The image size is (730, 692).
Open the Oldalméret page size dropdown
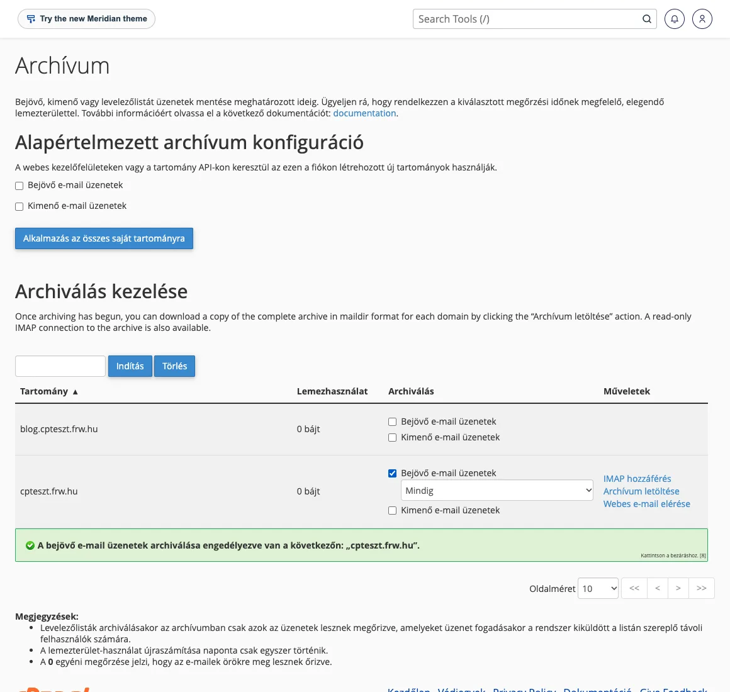coord(598,588)
